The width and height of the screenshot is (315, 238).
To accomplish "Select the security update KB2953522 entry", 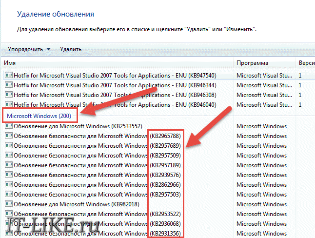I will point(97,214).
